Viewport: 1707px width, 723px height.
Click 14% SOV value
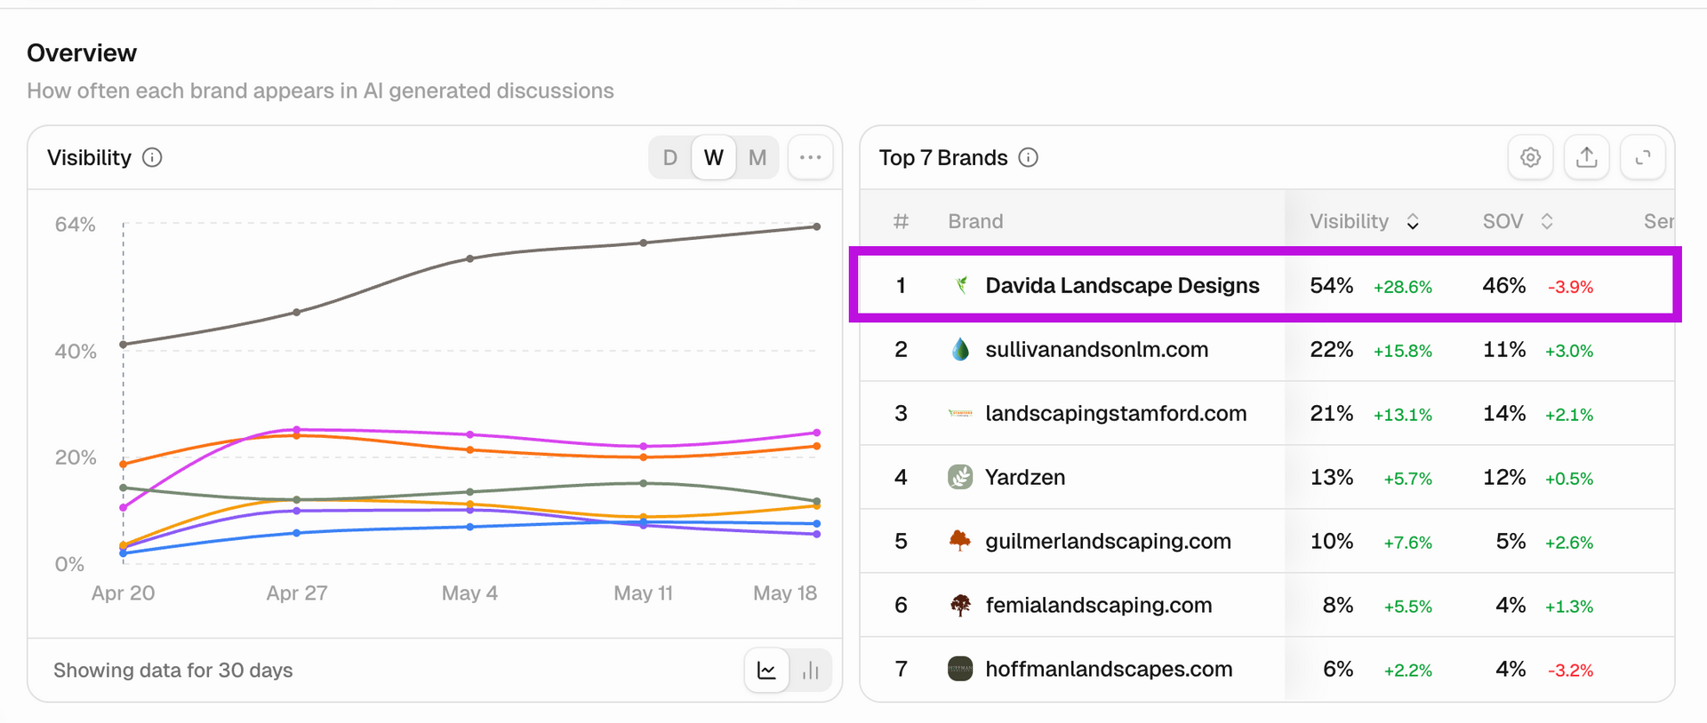tap(1504, 413)
